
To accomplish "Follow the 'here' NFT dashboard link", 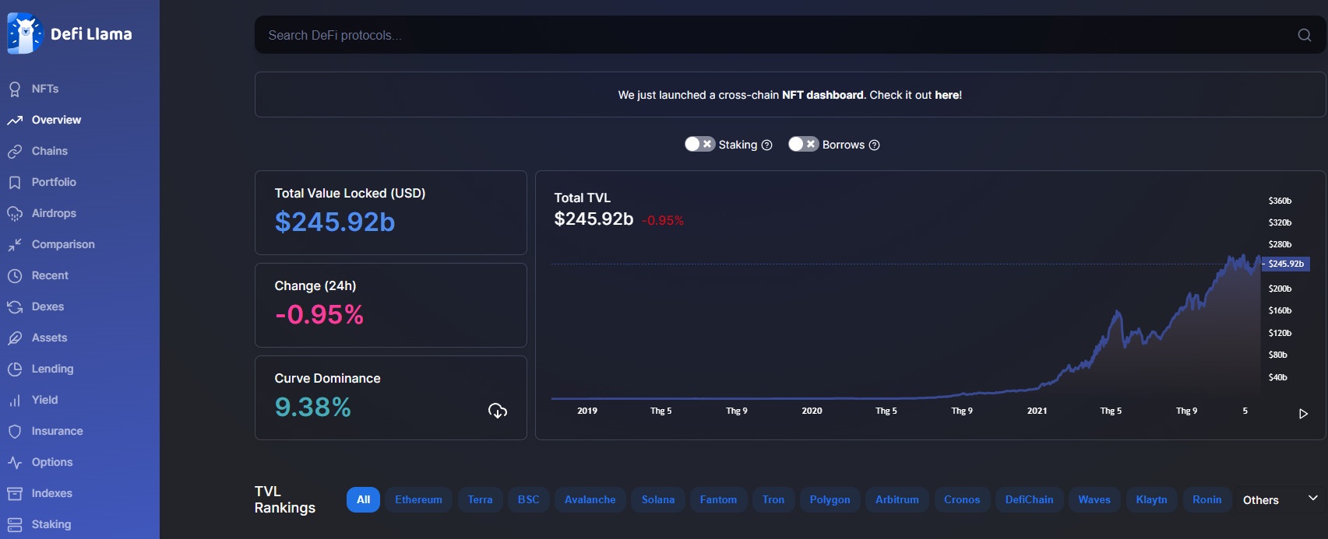I will (947, 95).
